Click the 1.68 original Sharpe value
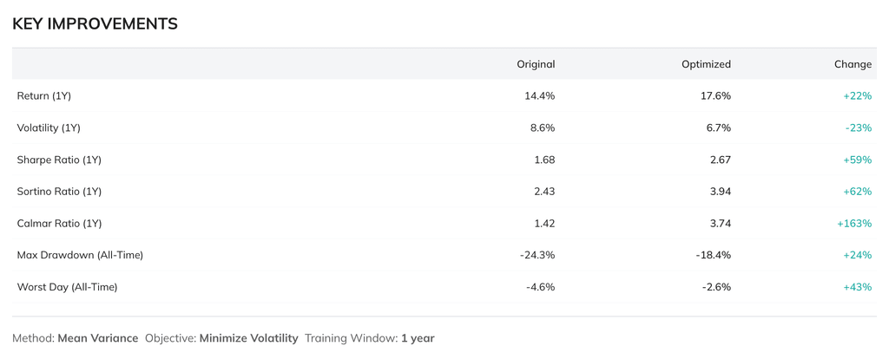This screenshot has height=359, width=889. [544, 160]
